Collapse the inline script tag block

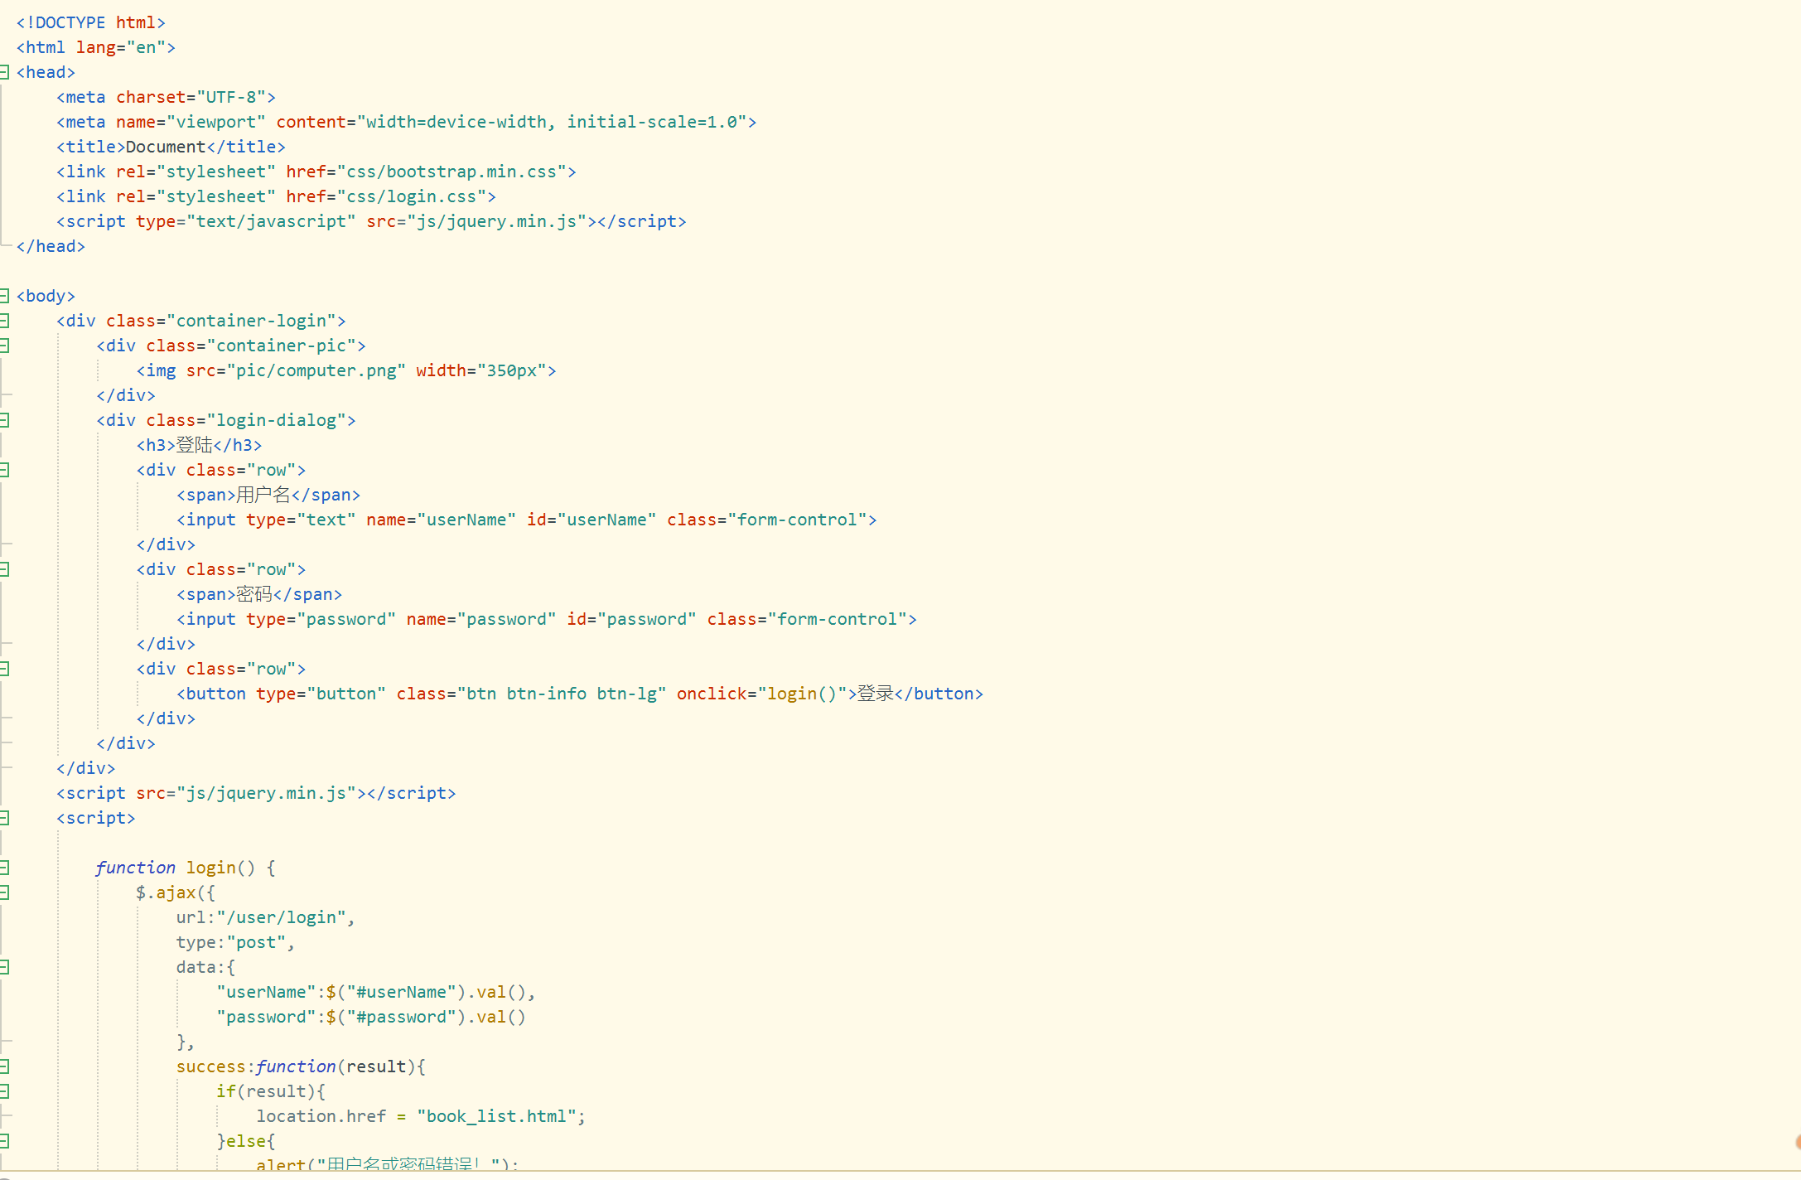[x=4, y=818]
